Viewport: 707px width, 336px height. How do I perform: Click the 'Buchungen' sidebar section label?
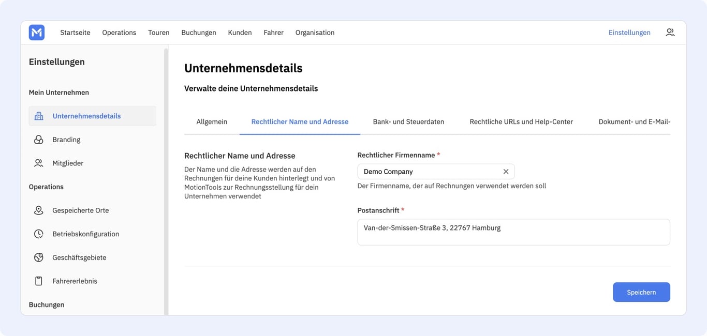click(x=47, y=304)
